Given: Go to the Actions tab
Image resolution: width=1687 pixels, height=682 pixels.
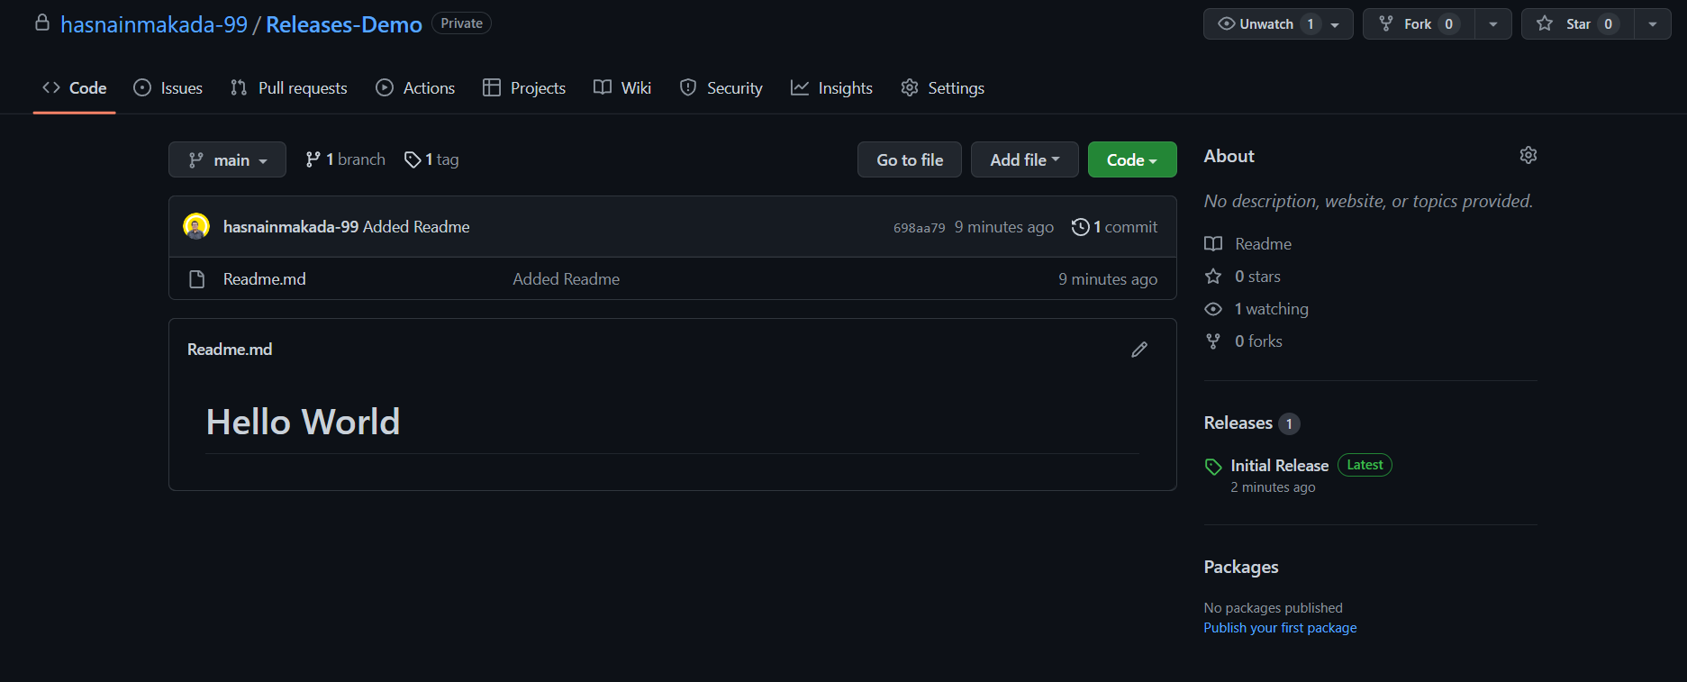Looking at the screenshot, I should point(415,88).
